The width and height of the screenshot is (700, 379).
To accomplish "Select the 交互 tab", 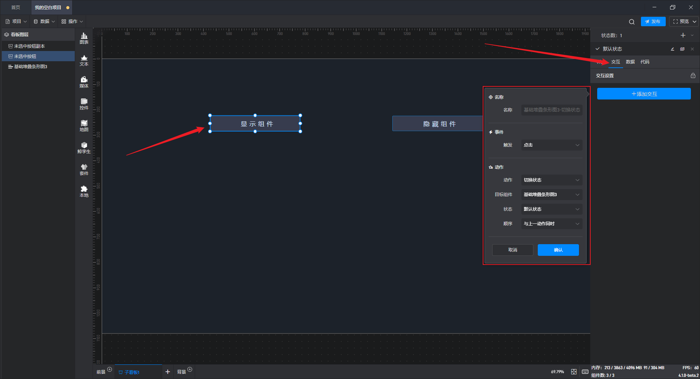I will click(615, 62).
